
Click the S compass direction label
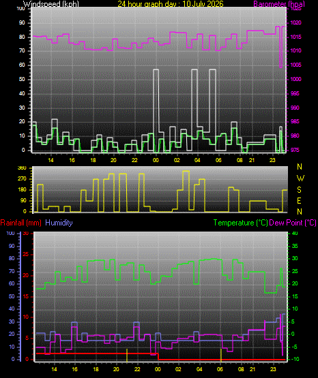point(299,190)
